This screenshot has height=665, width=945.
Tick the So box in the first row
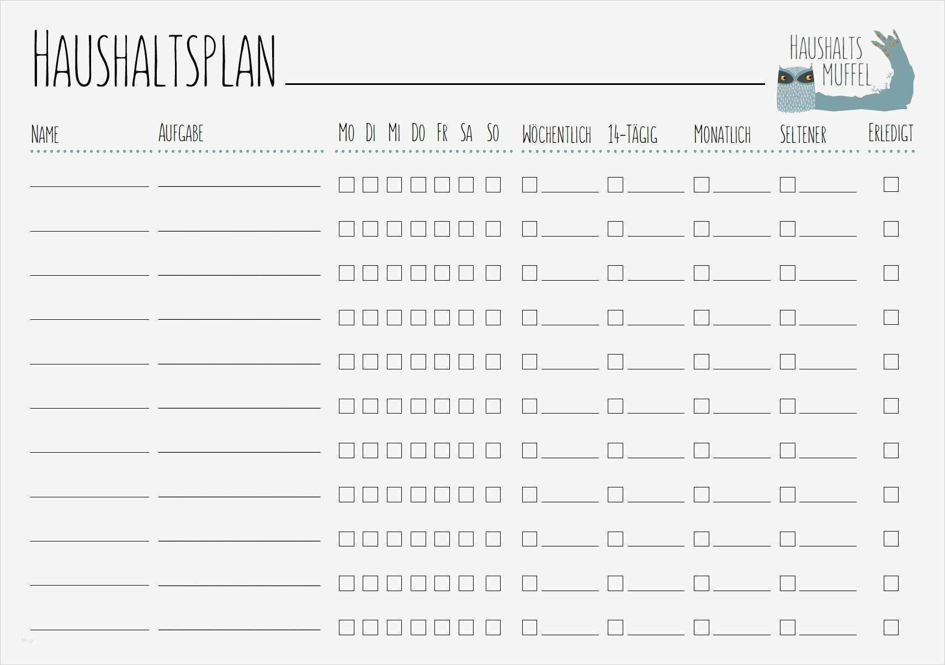[493, 184]
